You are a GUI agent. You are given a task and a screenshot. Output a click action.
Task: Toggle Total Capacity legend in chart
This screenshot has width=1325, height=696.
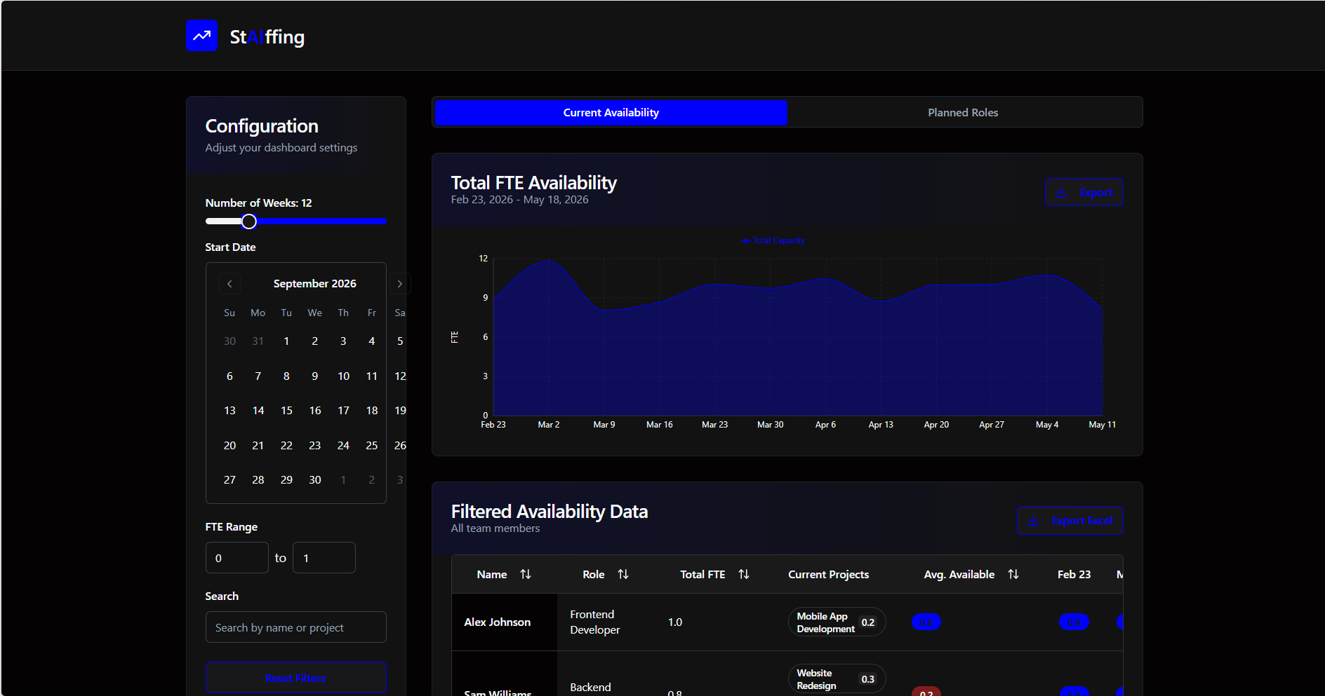tap(773, 240)
